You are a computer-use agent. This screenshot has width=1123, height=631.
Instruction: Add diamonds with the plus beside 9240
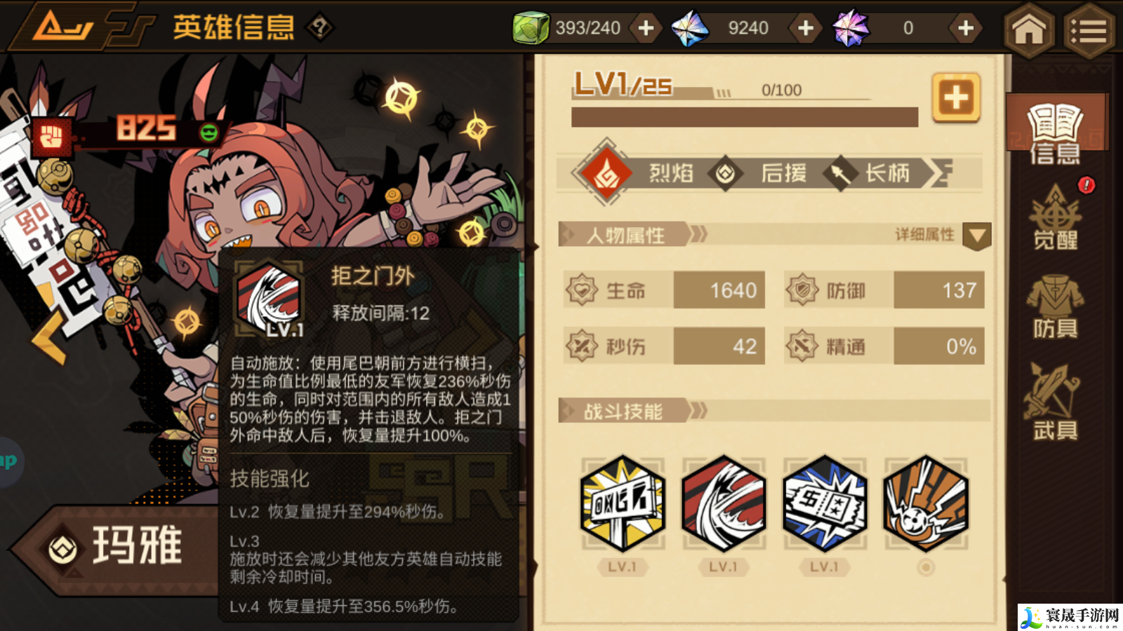point(806,28)
